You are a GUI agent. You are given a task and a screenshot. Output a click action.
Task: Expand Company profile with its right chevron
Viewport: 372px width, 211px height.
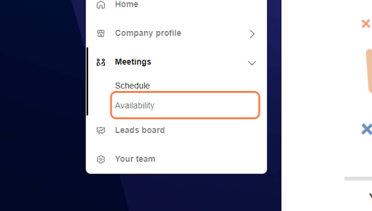coord(252,34)
